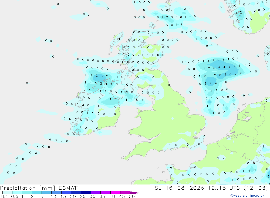
Task: Click the legend label '0.1'
Action: (x=5, y=196)
